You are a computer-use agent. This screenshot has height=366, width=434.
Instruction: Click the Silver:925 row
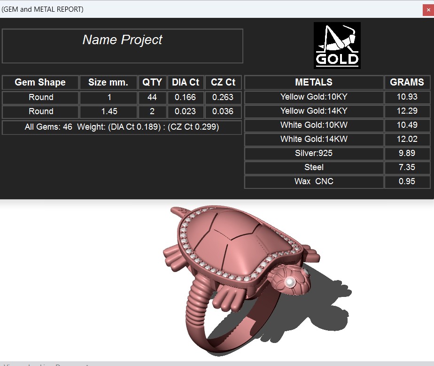tap(314, 153)
